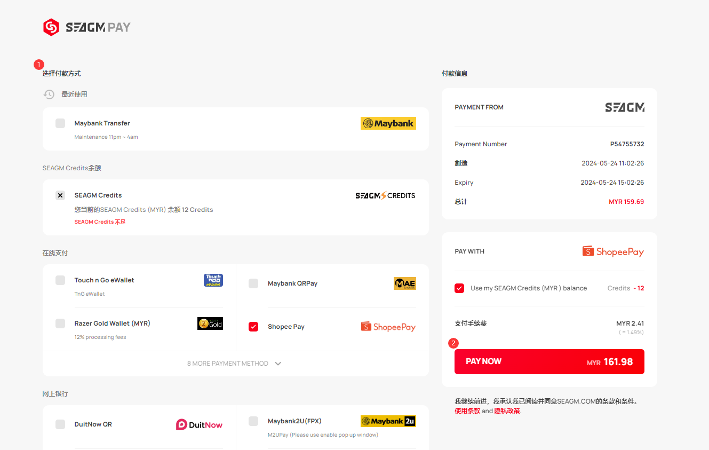Screen dimensions: 709x450
Task: Click the PAYMENT FROM heading
Action: 479,107
